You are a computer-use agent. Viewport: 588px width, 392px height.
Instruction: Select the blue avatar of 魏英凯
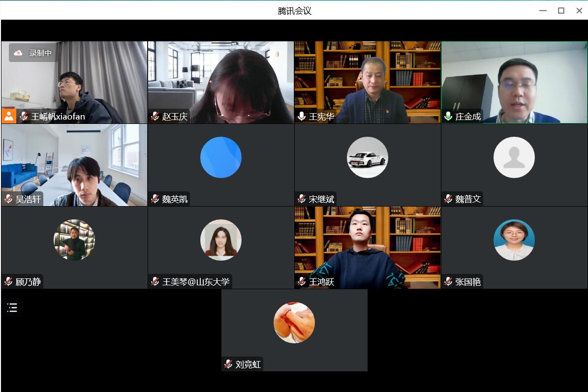pyautogui.click(x=221, y=157)
